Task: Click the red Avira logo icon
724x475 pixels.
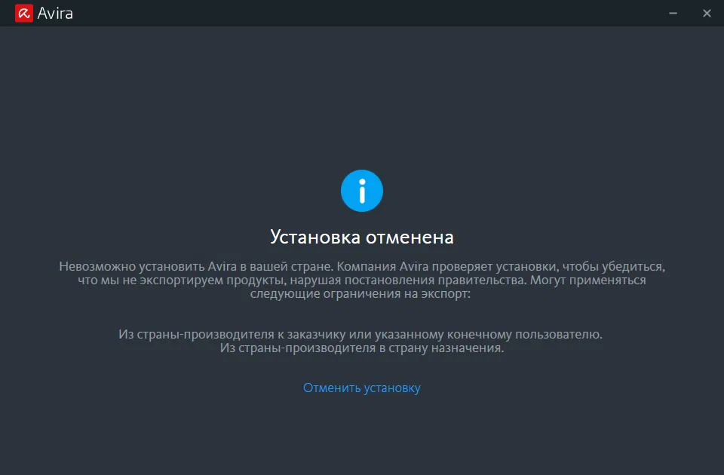Action: coord(24,14)
